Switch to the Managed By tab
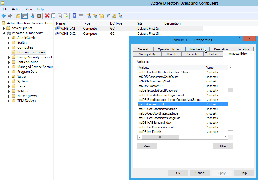 [x=147, y=54]
